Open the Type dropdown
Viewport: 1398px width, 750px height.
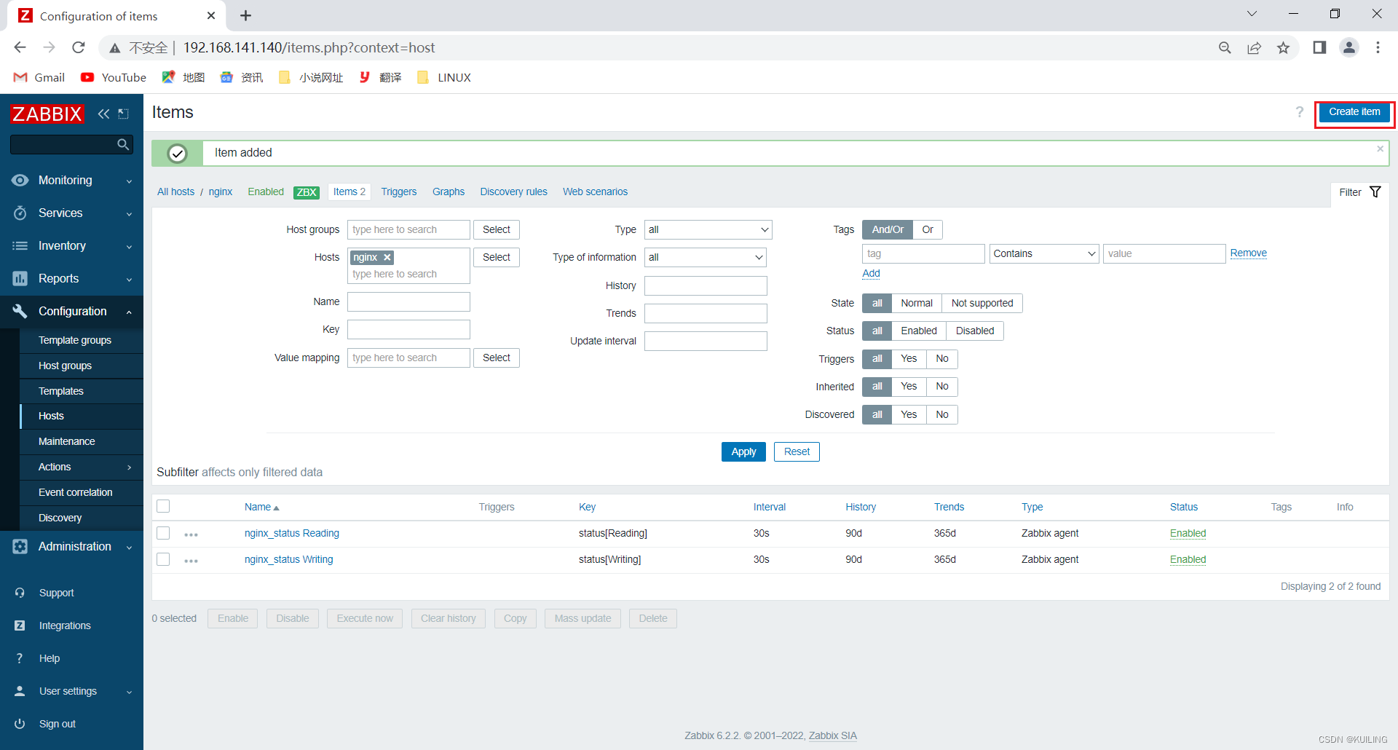(x=708, y=229)
